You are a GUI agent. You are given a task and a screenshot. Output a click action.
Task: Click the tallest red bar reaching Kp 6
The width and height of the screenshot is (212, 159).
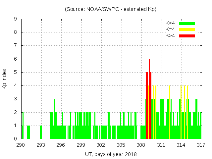point(149,99)
